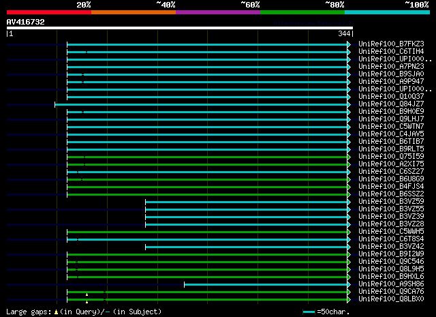
Task: Click the UniRef100_B6TIB7 label
Action: [391, 142]
